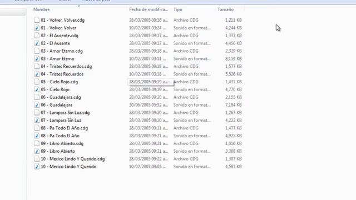Select file name 03 - Amor Eterno.cdg

[62, 51]
